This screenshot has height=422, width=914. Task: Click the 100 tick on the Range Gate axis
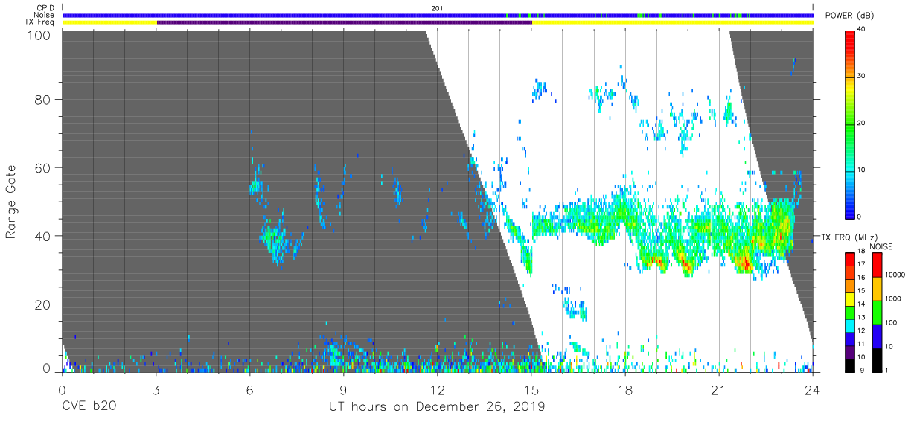[39, 36]
